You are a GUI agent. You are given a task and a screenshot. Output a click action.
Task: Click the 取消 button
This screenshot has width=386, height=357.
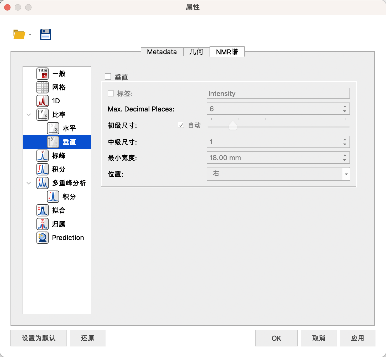[x=319, y=338]
